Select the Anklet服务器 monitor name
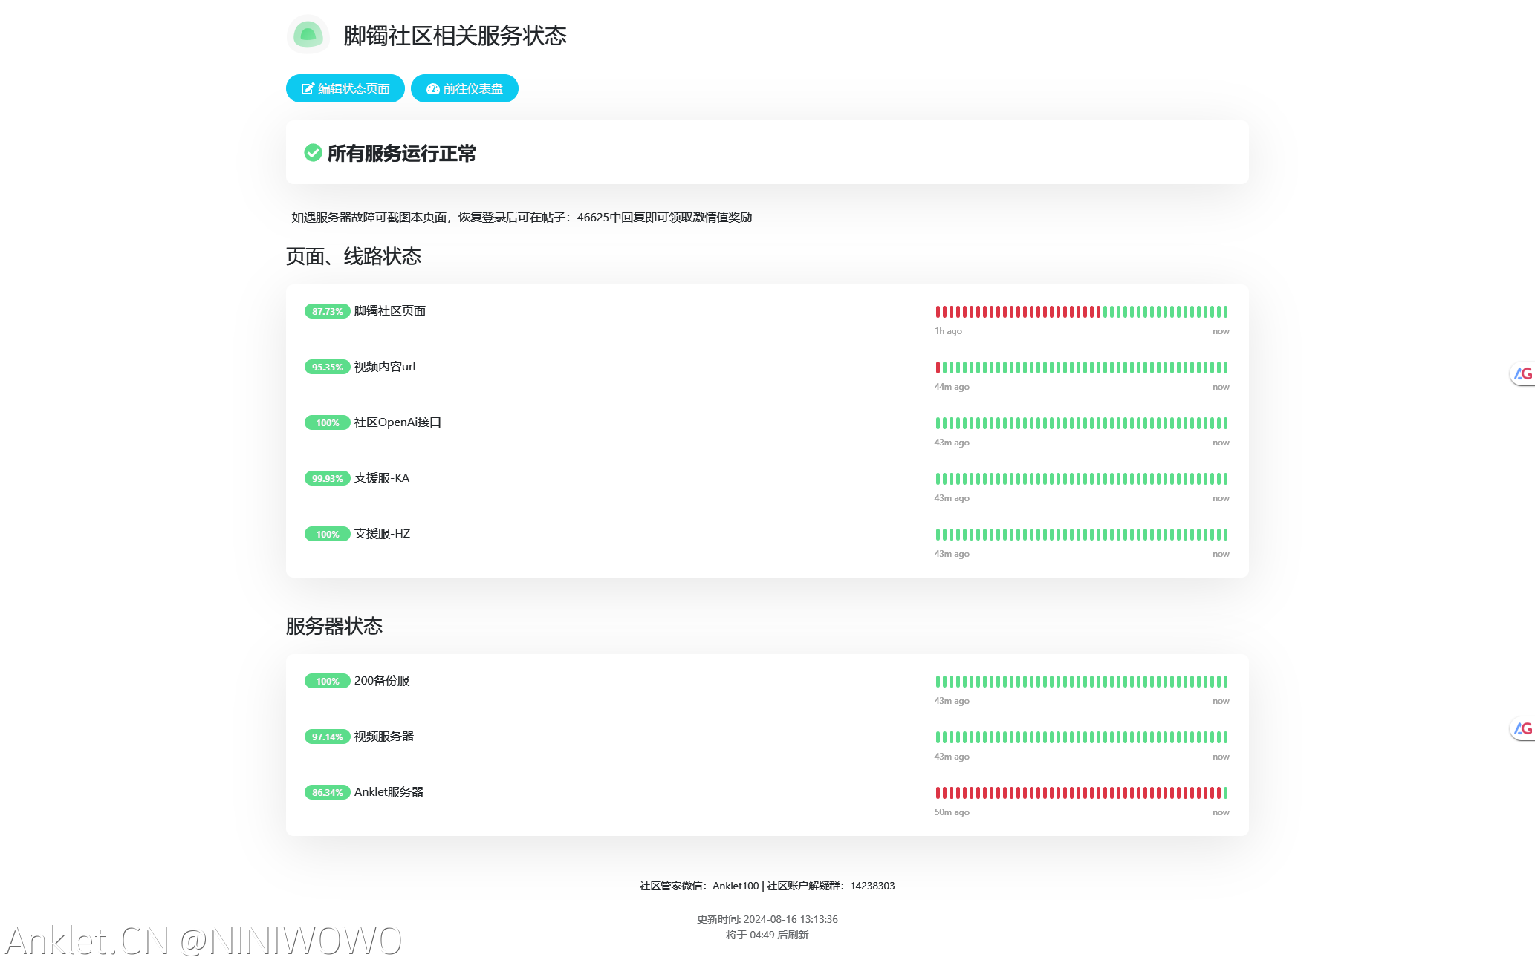 pos(389,791)
